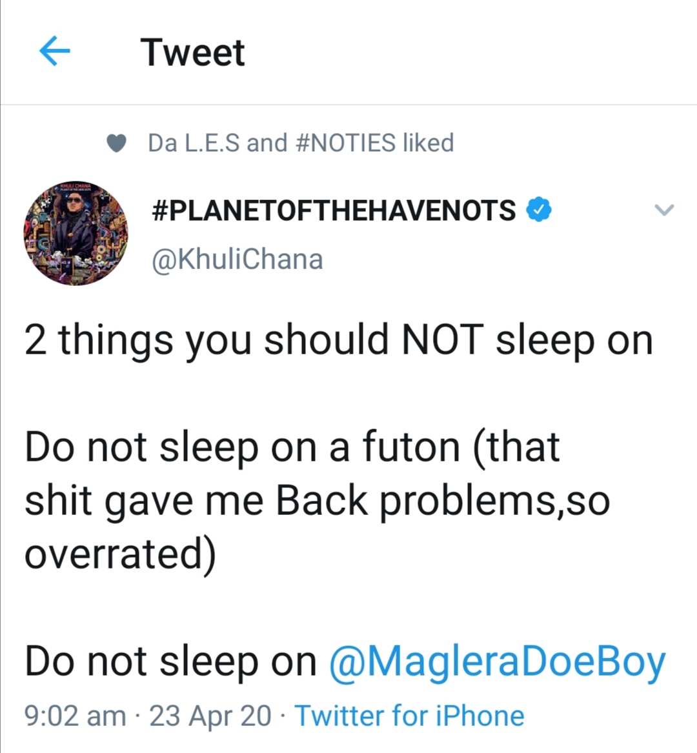697x753 pixels.
Task: Open the tweet options chevron
Action: 664,210
